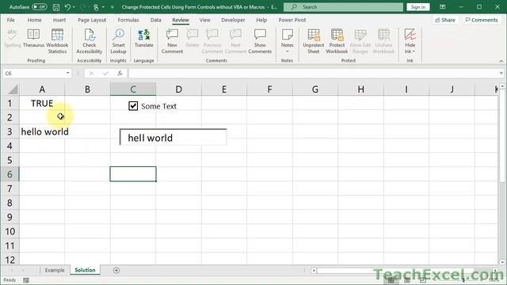Select column D header

coord(178,89)
